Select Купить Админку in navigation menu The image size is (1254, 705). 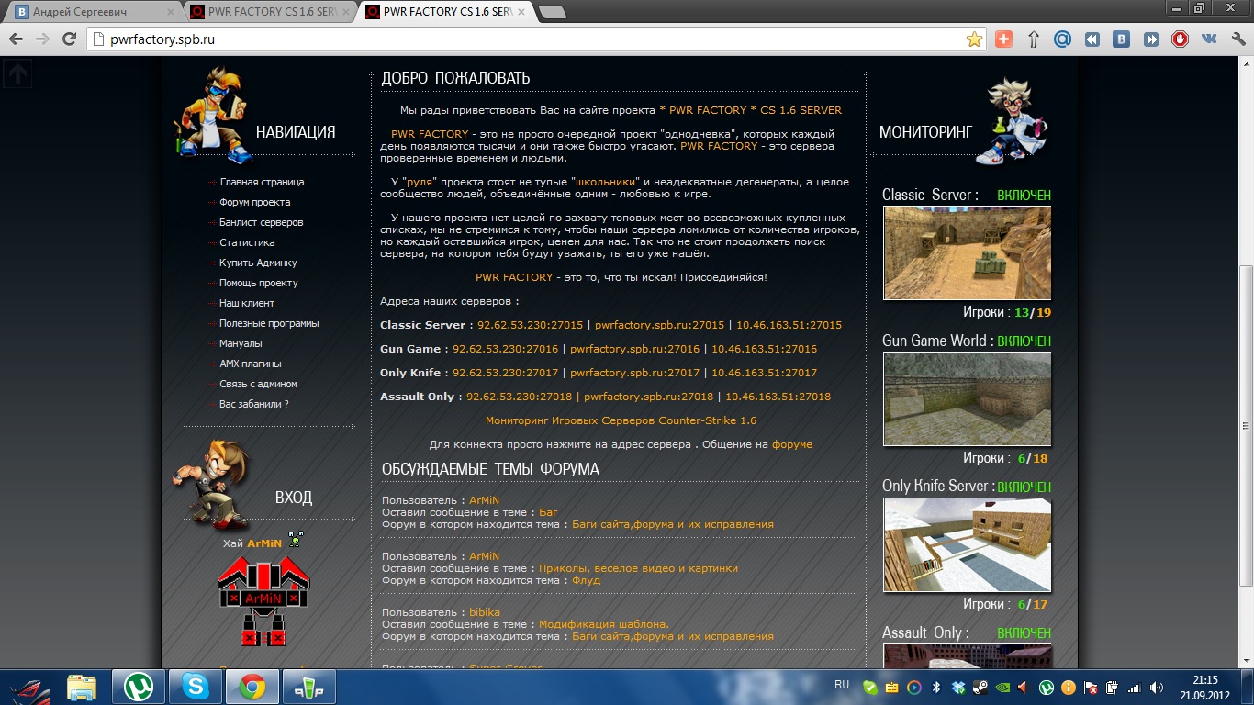[x=258, y=263]
